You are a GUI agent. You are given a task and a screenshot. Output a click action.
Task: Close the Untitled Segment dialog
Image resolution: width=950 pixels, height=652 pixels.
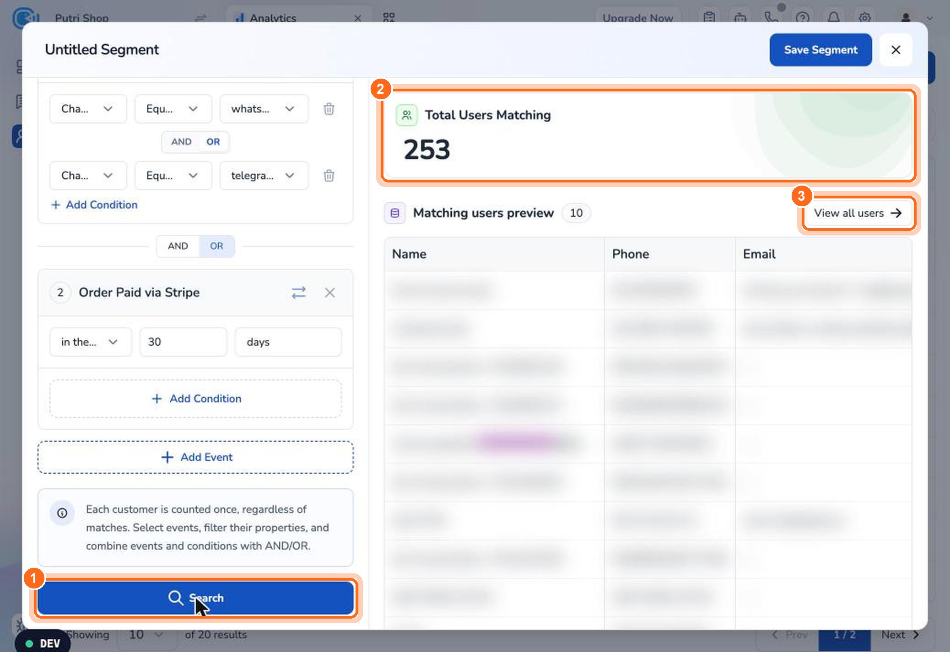896,50
